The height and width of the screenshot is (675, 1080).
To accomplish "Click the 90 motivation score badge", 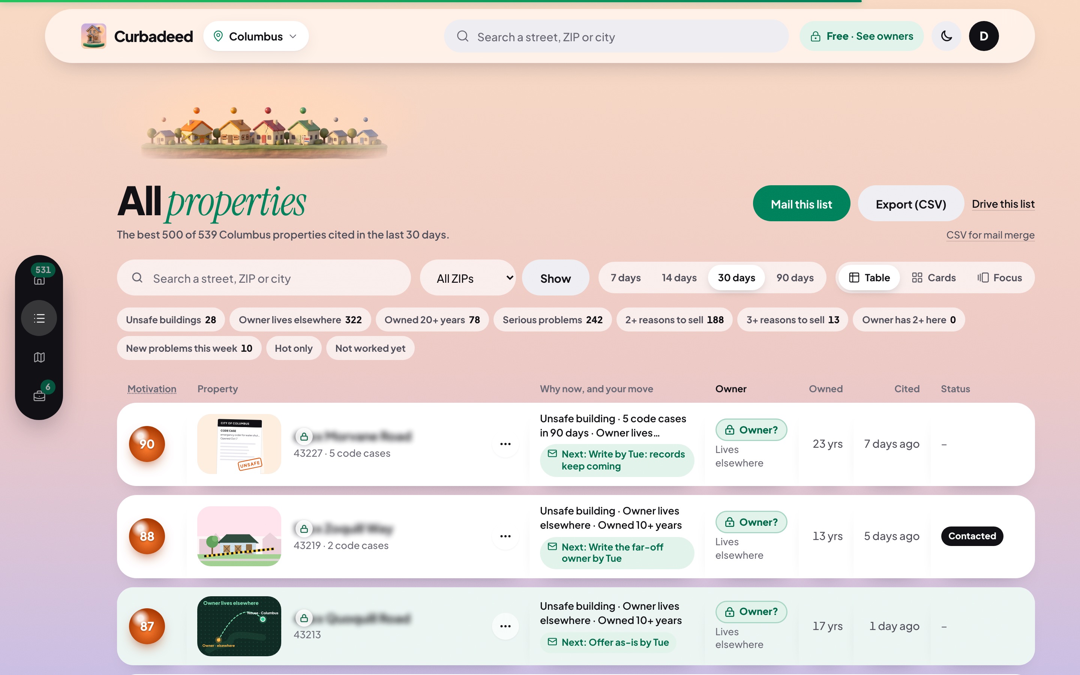I will click(147, 444).
